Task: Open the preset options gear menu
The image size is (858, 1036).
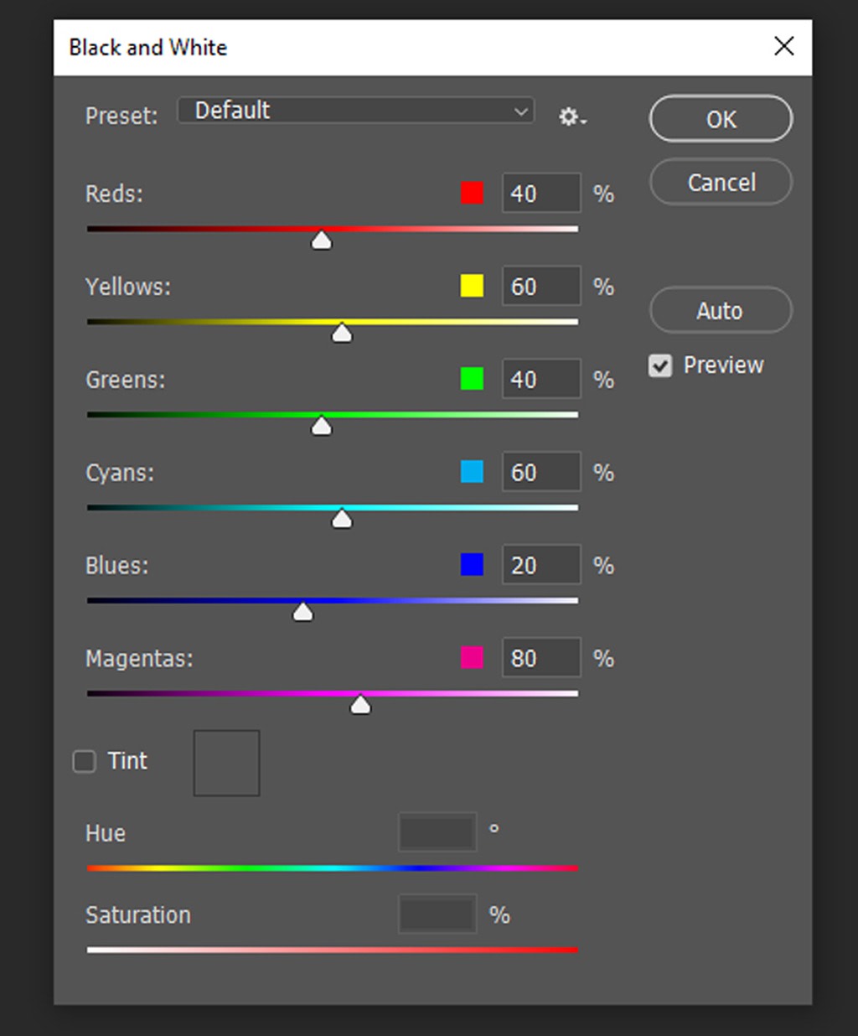Action: [x=572, y=117]
